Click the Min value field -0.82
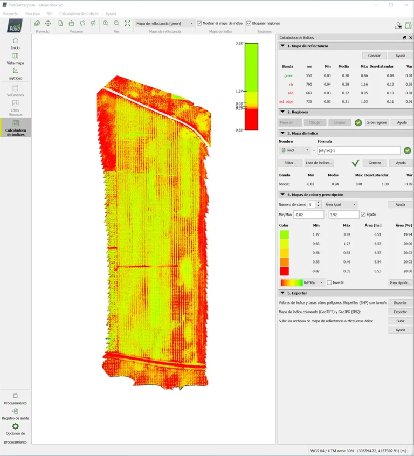This screenshot has width=414, height=456. click(x=309, y=215)
